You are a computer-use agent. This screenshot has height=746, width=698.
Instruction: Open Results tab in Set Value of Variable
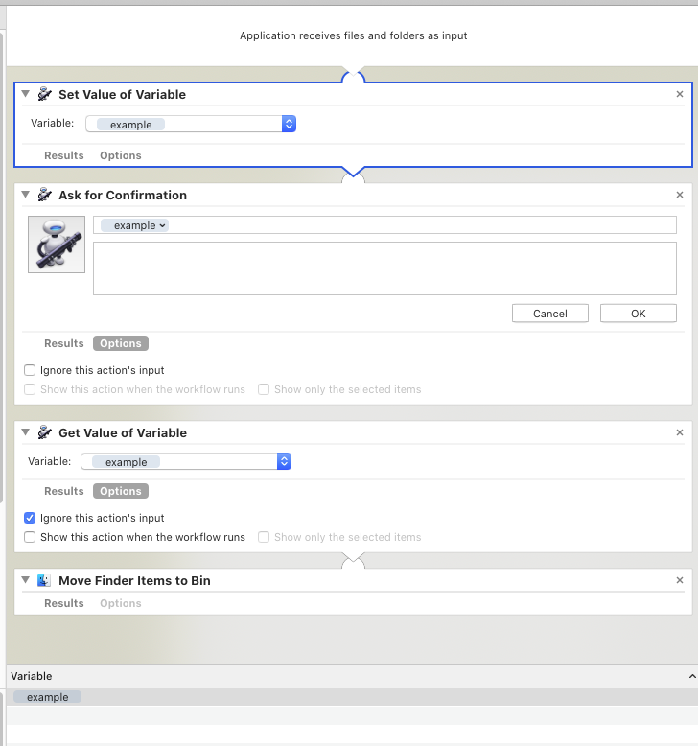(63, 155)
